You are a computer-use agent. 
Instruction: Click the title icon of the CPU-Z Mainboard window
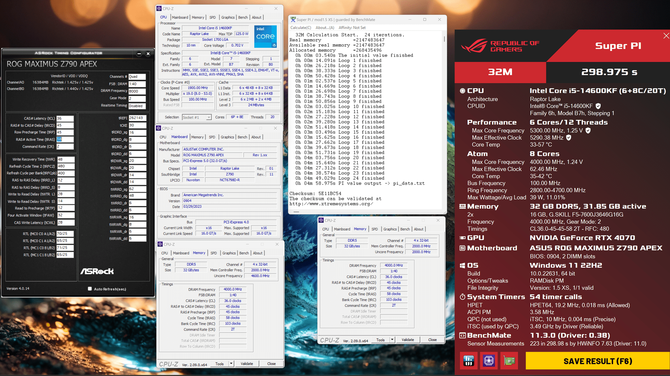pos(158,128)
